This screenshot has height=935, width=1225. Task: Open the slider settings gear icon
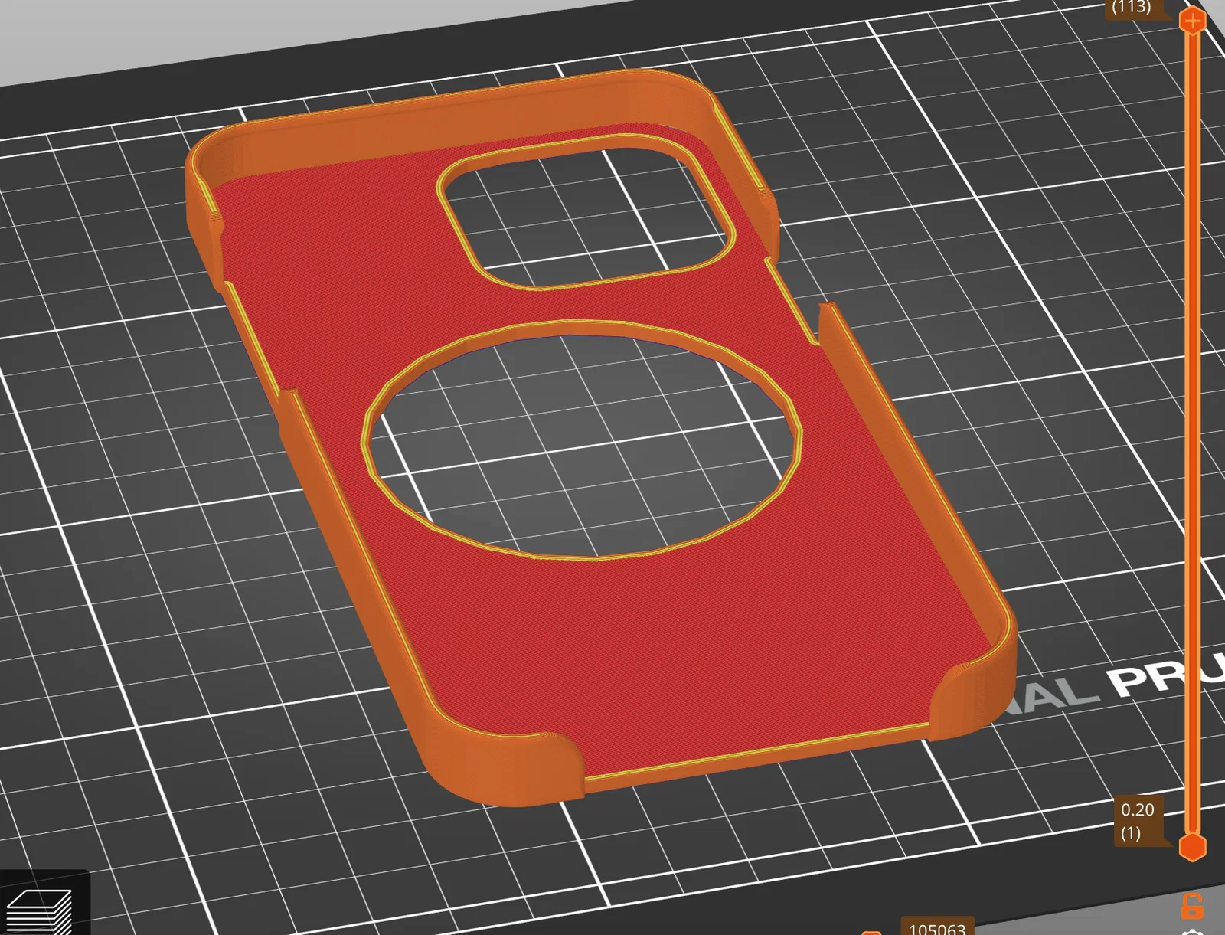(1192, 932)
